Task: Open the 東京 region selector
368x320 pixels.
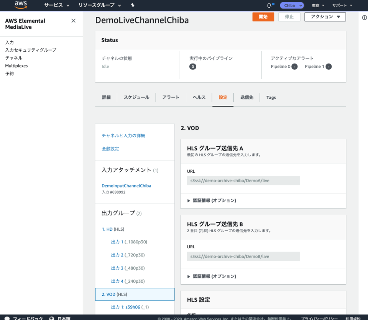Action: (x=318, y=5)
